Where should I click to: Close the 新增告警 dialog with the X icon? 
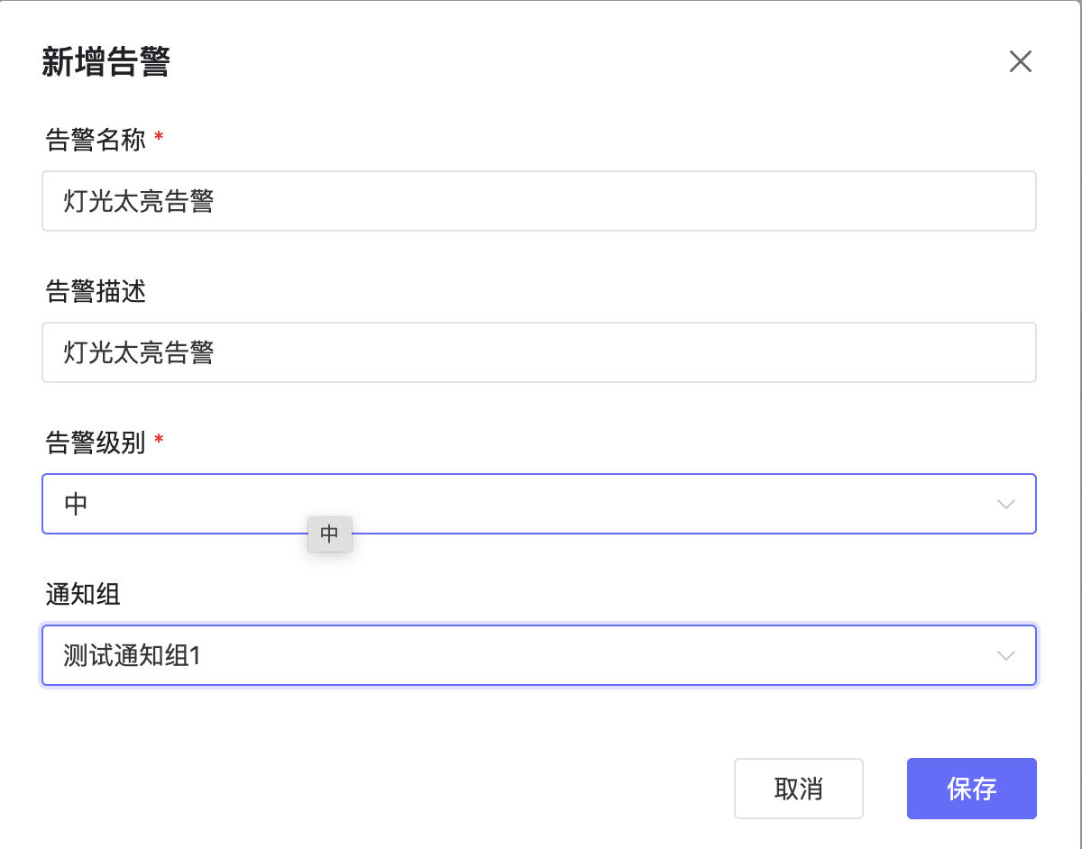1020,61
